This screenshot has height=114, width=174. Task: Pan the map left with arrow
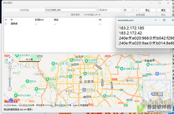point(7,60)
